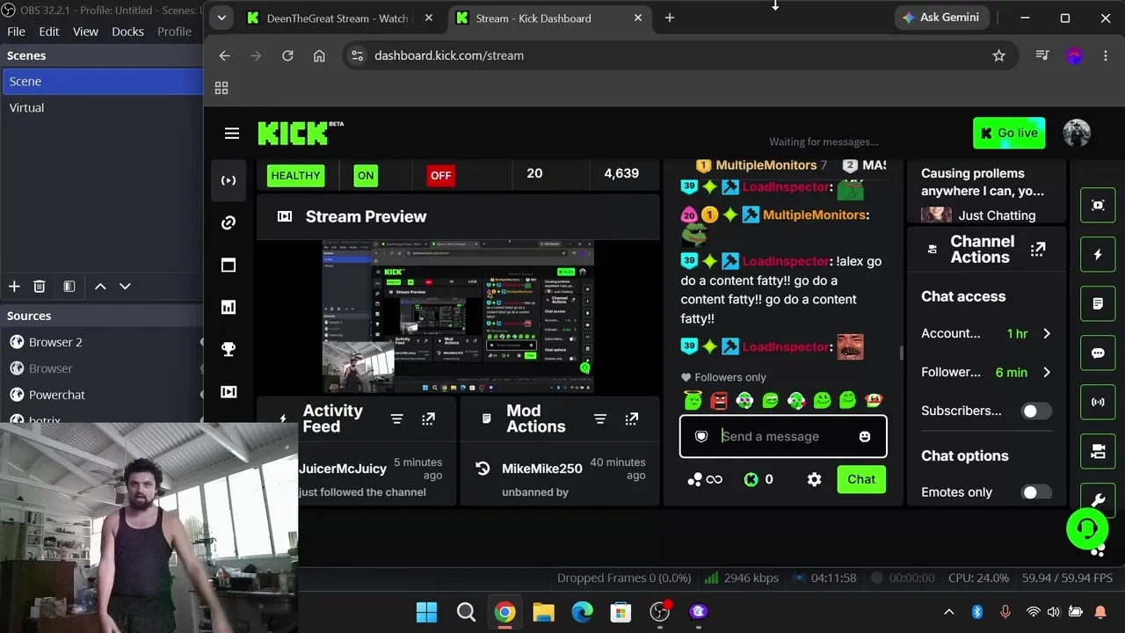The width and height of the screenshot is (1125, 633).
Task: Open the emoji picker in the chat box
Action: coord(865,436)
